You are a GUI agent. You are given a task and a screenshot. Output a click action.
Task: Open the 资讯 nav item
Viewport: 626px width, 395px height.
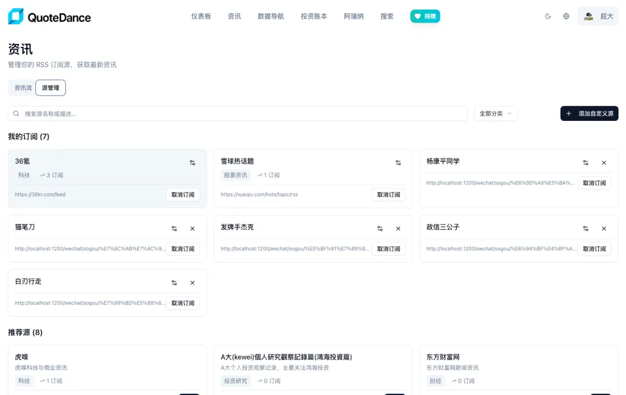(234, 16)
